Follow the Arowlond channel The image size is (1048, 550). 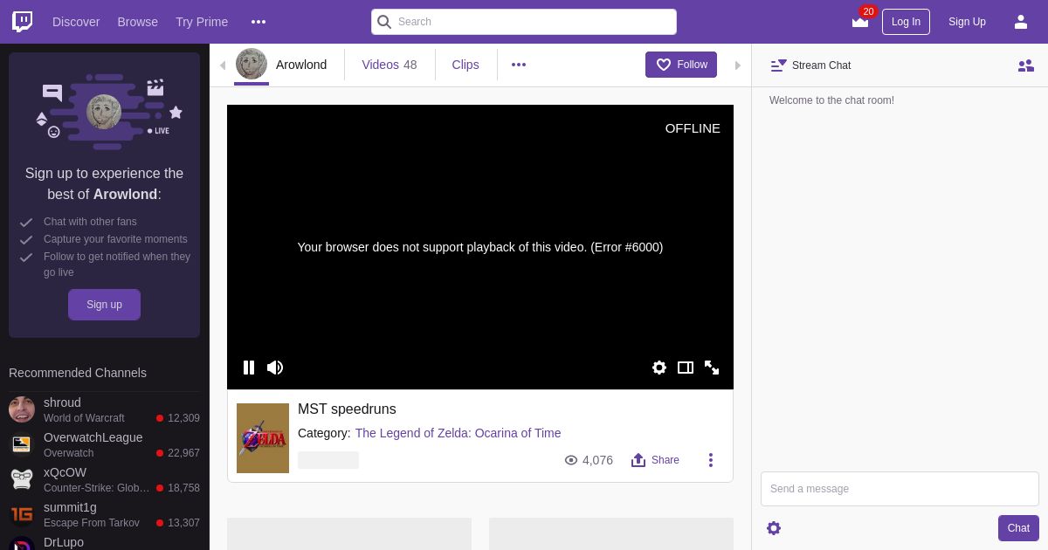pos(681,65)
